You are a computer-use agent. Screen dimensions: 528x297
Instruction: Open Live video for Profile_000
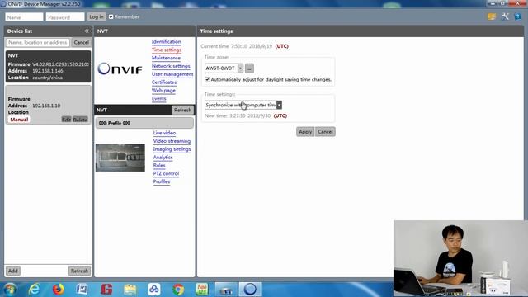click(x=164, y=133)
